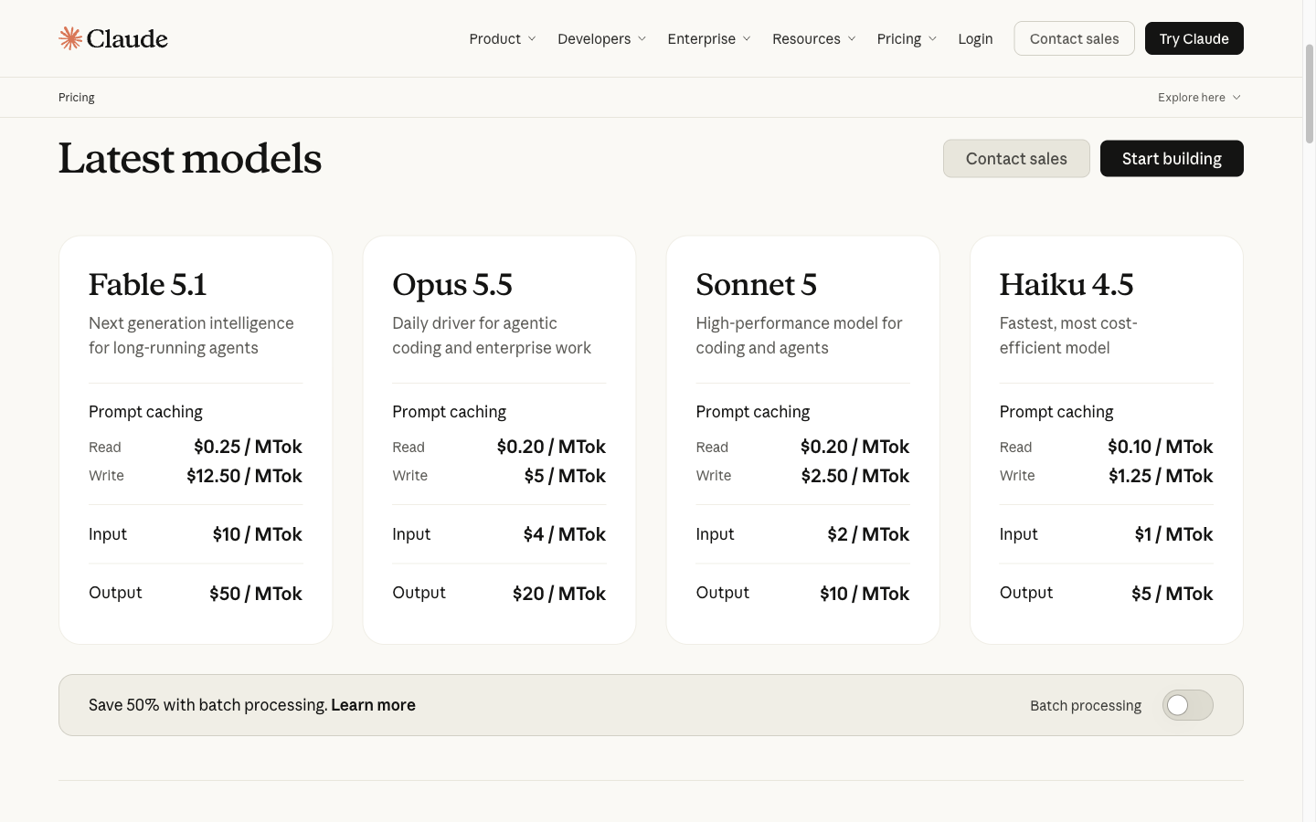1316x822 pixels.
Task: Click the $12.50 / MTok write price
Action: [244, 476]
